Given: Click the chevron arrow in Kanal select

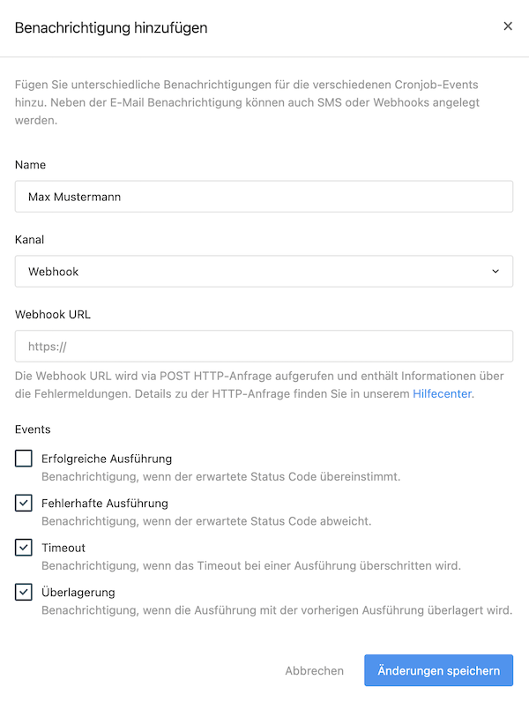Looking at the screenshot, I should (495, 272).
